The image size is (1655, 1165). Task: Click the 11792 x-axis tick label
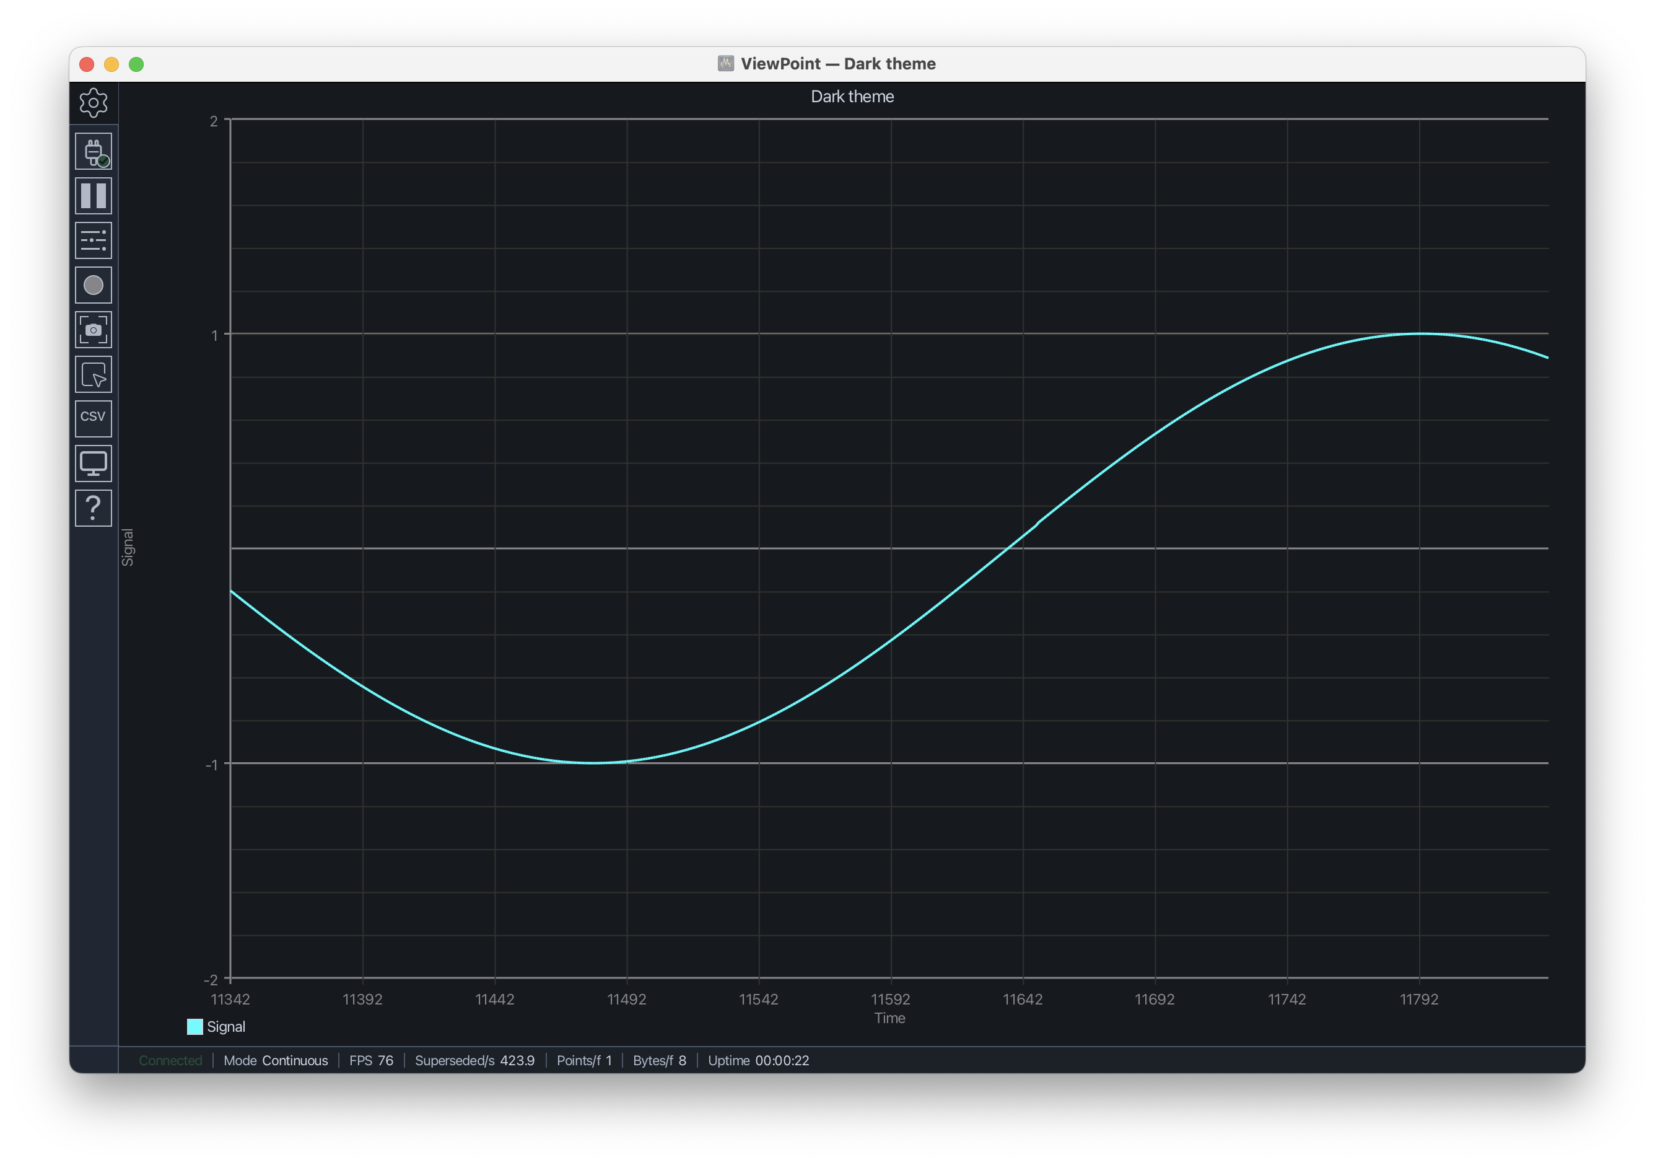pyautogui.click(x=1419, y=1000)
